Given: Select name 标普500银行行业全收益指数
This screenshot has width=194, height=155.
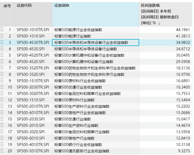Looking at the screenshot, I should [x=78, y=145].
